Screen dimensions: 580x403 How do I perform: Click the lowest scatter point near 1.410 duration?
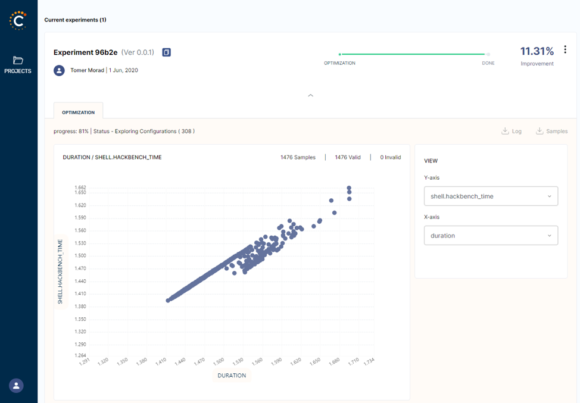168,301
